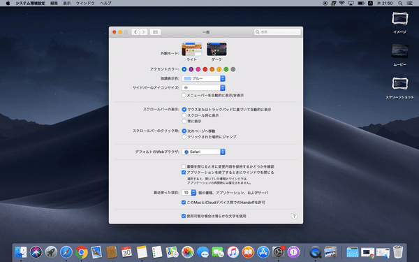Open the ムービー desktop stack

399,55
